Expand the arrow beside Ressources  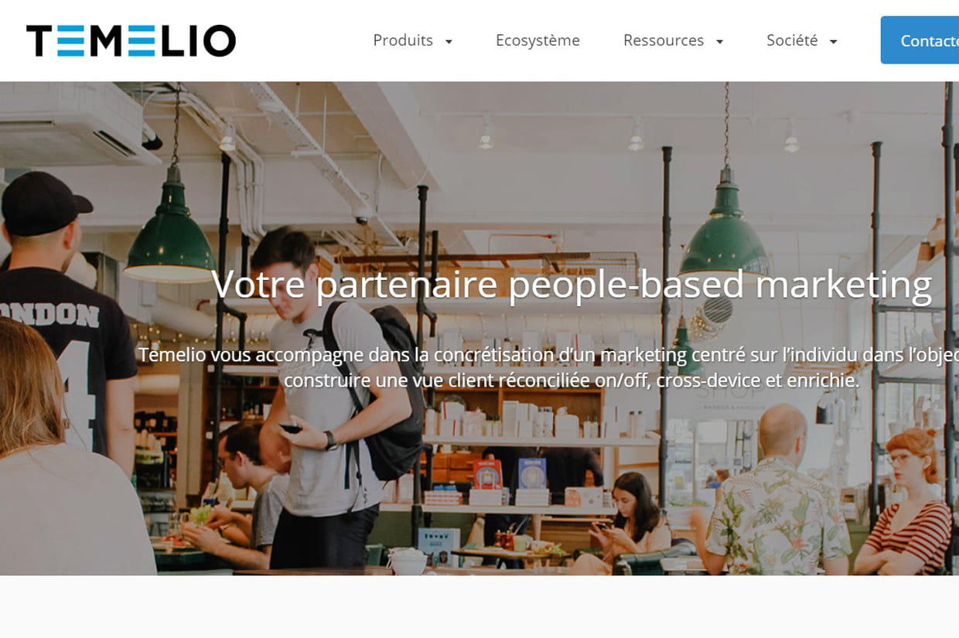719,42
